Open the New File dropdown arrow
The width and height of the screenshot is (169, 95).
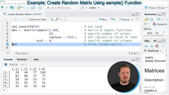tap(7, 8)
